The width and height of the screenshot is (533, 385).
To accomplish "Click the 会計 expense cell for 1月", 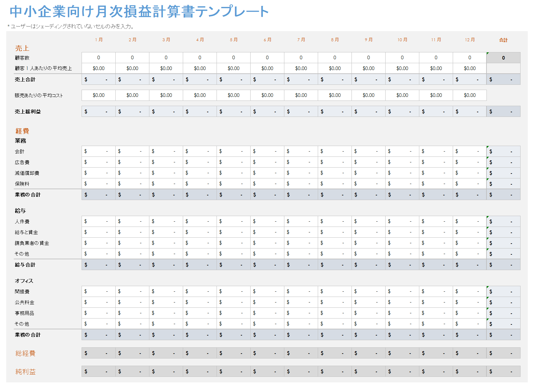I will 99,151.
